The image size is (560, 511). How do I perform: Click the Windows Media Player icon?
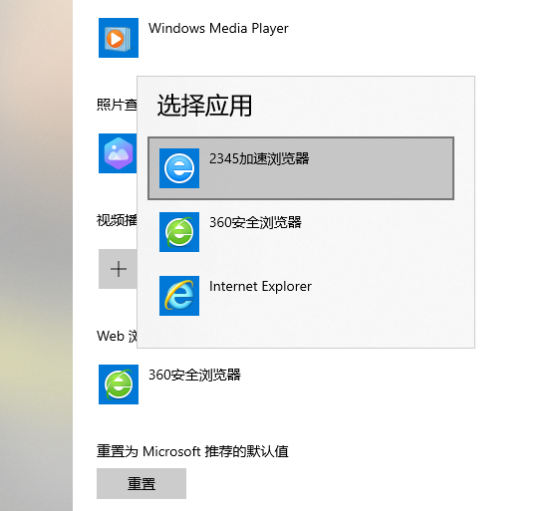119,38
